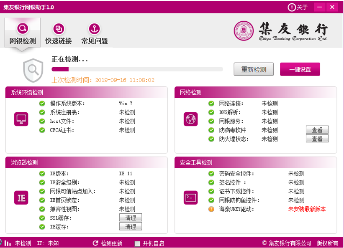Screen dimensions: 344x248
Task: Click green check beside 密码安全控件
Action: (211, 174)
